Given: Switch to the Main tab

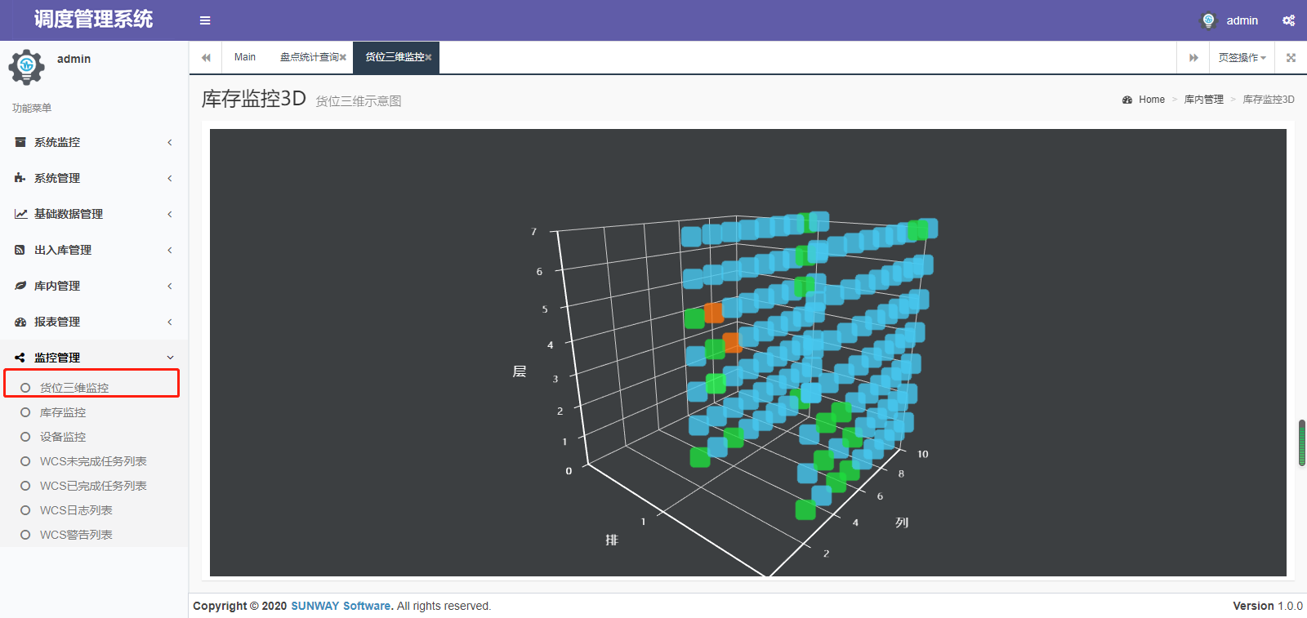Looking at the screenshot, I should (245, 58).
